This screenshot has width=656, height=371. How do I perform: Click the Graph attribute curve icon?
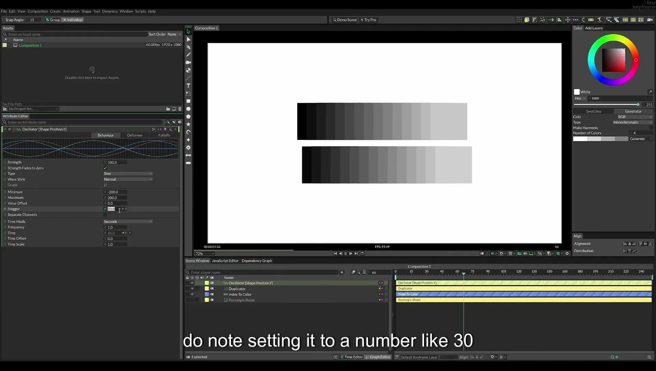(105, 185)
